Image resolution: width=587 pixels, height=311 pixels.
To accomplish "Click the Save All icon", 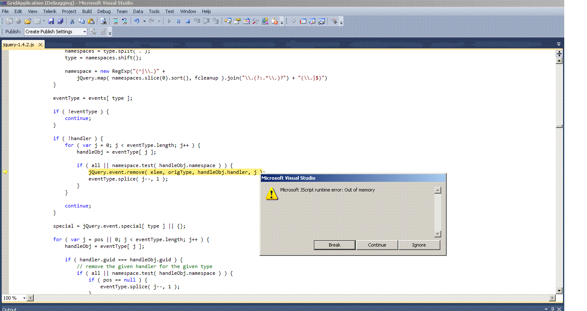I will point(60,21).
